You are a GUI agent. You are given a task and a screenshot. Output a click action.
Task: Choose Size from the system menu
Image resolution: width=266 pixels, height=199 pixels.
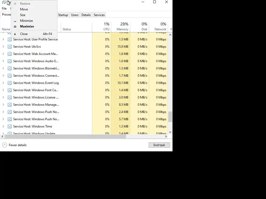[x=34, y=15]
